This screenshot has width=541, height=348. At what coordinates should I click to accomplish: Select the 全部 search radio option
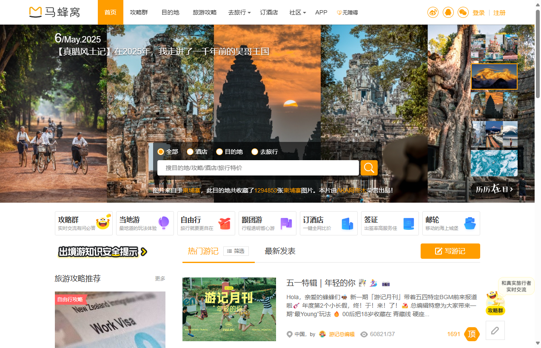161,152
